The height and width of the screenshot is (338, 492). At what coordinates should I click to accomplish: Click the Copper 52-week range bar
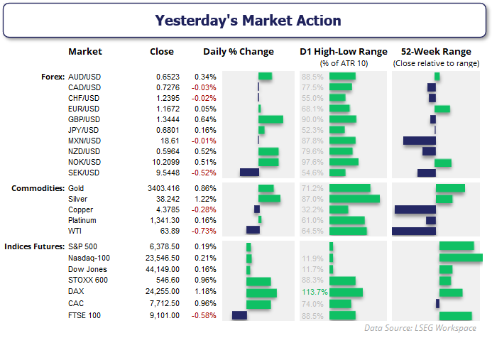(x=415, y=209)
